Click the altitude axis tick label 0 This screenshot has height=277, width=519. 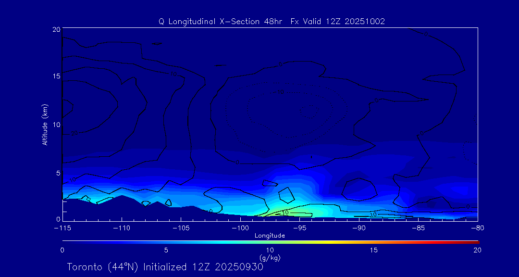58,219
